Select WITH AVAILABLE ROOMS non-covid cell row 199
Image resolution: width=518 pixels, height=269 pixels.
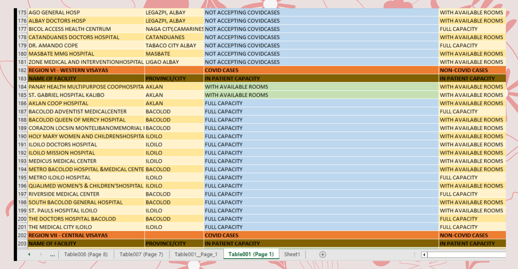tap(472, 210)
